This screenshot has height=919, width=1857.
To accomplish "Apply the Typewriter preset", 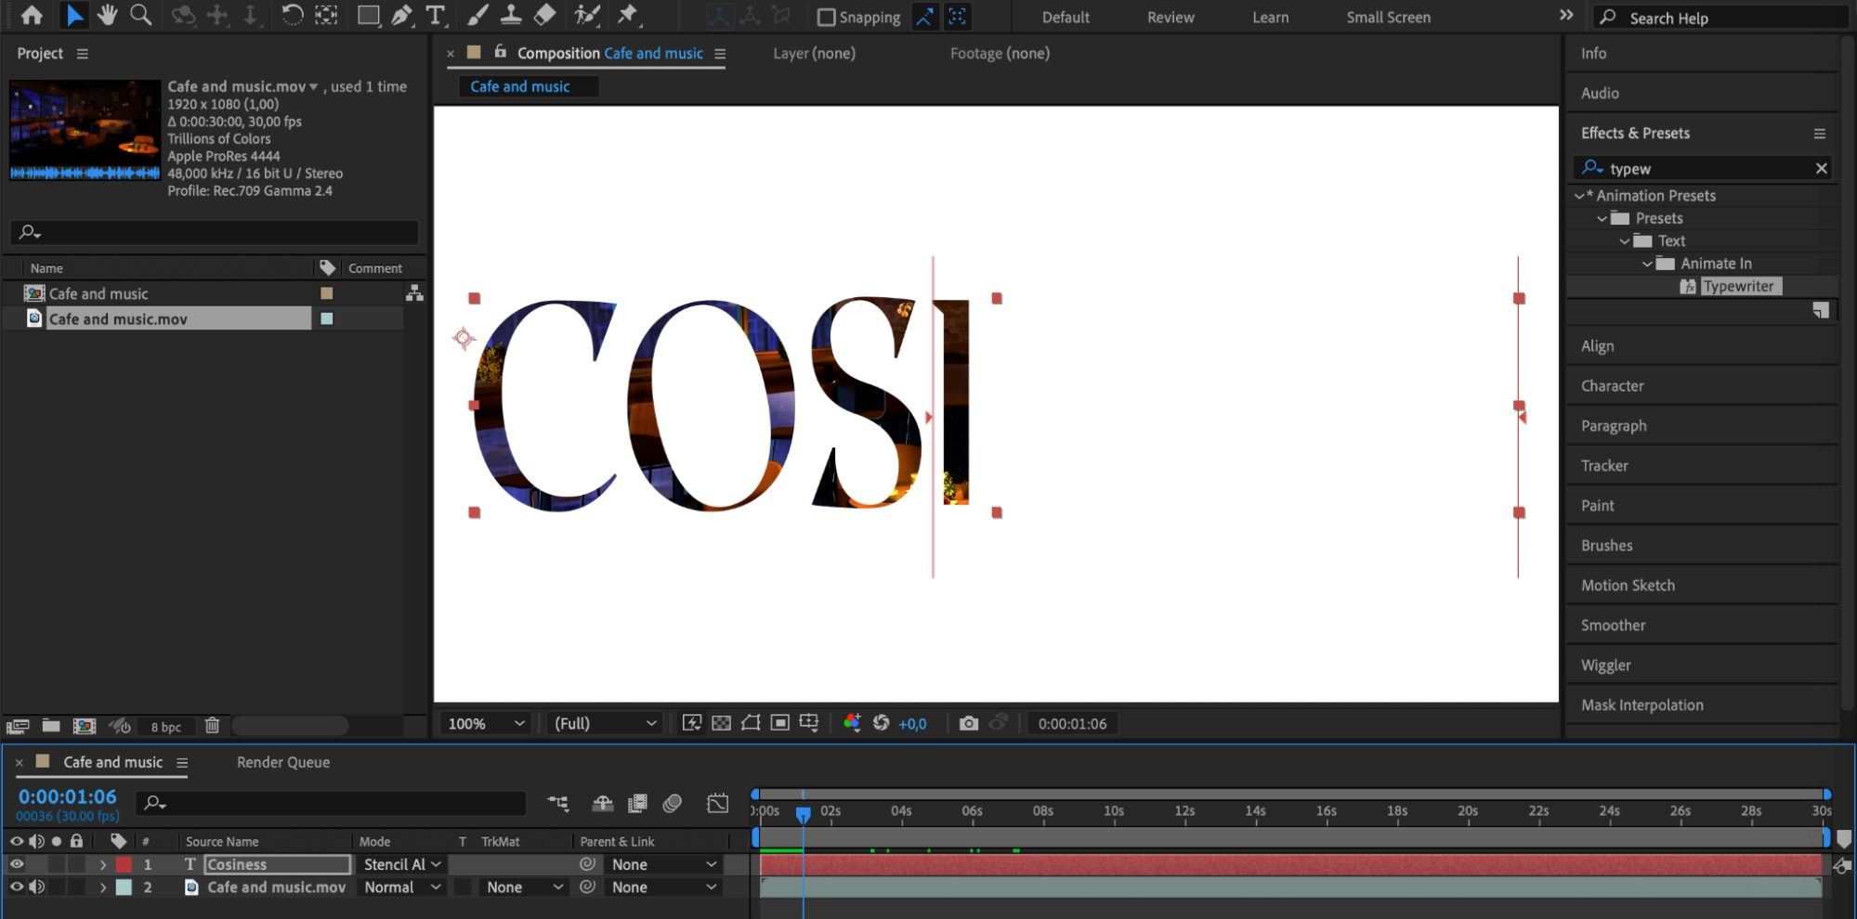I will coord(1737,286).
